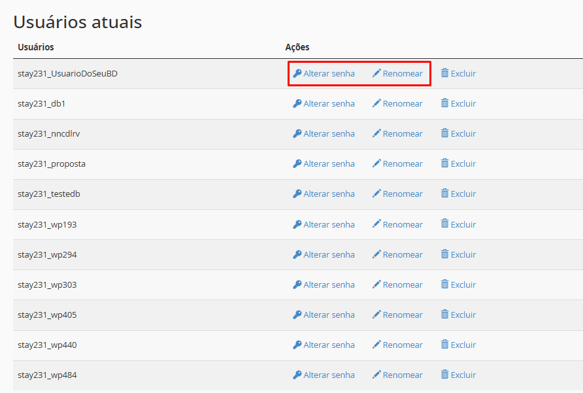This screenshot has height=393, width=583.
Task: Click key icon for stay231_UsuarioDoSeuBD
Action: pos(297,74)
